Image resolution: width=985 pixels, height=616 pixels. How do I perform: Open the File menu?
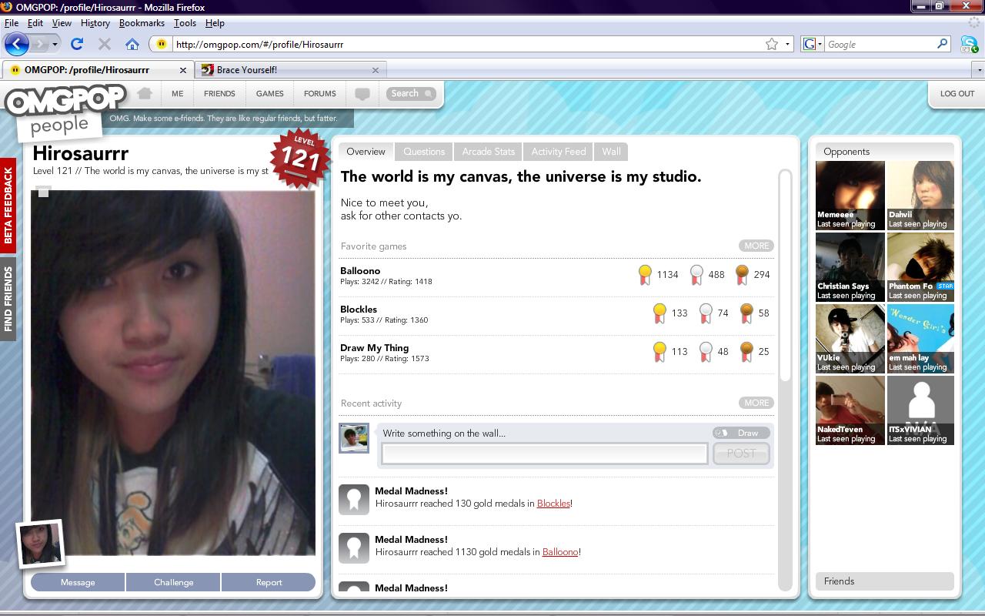[x=12, y=23]
